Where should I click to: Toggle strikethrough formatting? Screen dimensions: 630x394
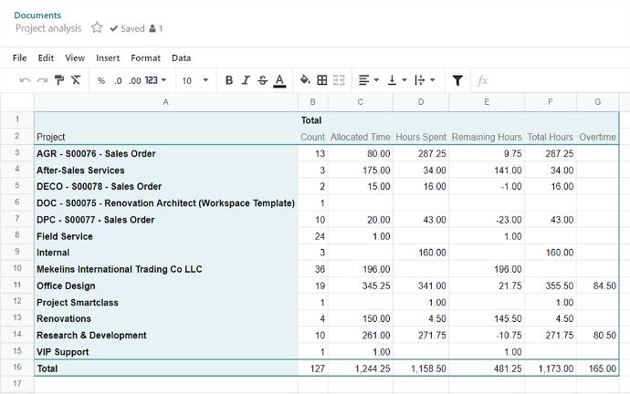coord(262,80)
